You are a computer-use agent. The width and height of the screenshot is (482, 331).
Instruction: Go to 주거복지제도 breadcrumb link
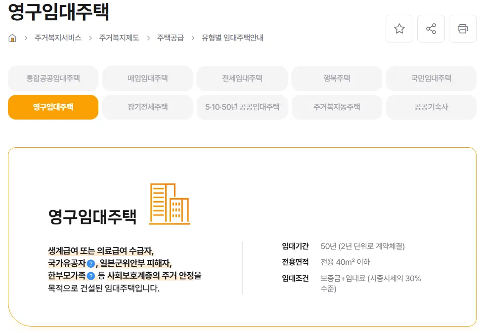[x=119, y=38]
